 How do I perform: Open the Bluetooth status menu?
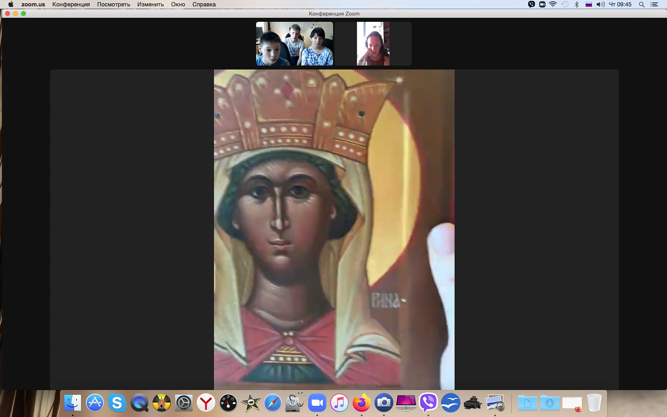point(577,4)
